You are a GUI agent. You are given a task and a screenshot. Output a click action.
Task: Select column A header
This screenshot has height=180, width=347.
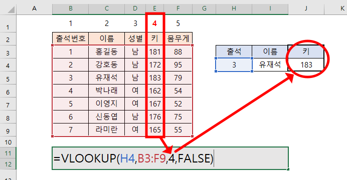pyautogui.click(x=34, y=8)
